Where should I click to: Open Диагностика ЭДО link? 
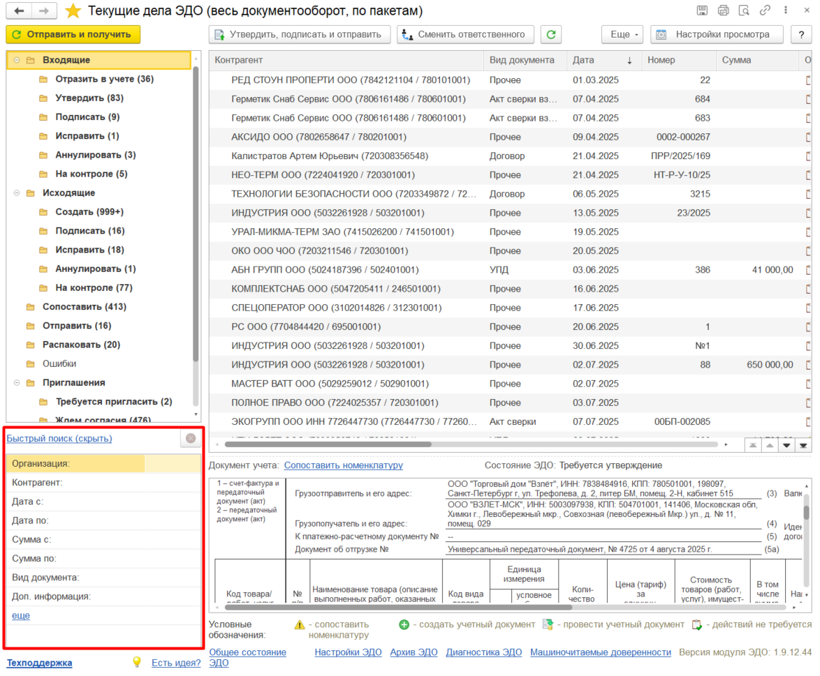pyautogui.click(x=484, y=652)
